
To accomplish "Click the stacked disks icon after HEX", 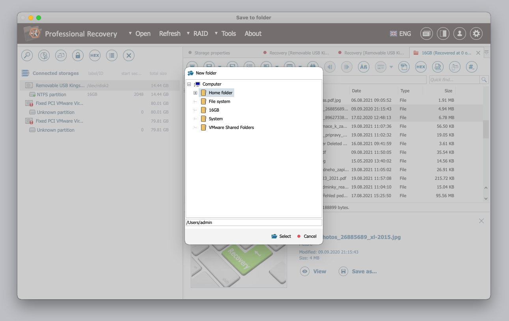I will [x=438, y=67].
